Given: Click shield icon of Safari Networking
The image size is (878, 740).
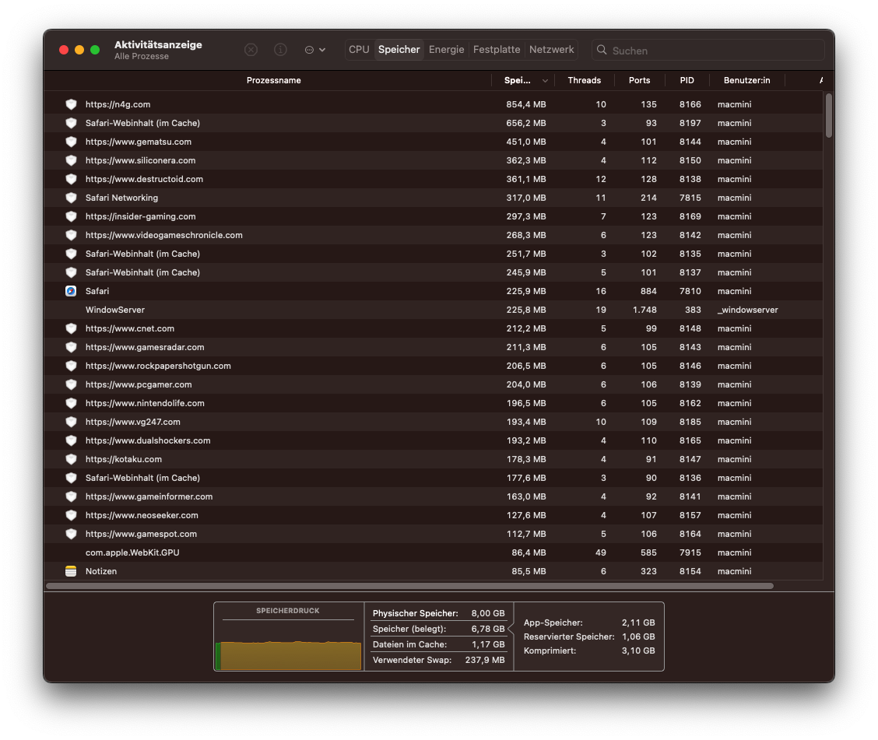Looking at the screenshot, I should [x=71, y=198].
